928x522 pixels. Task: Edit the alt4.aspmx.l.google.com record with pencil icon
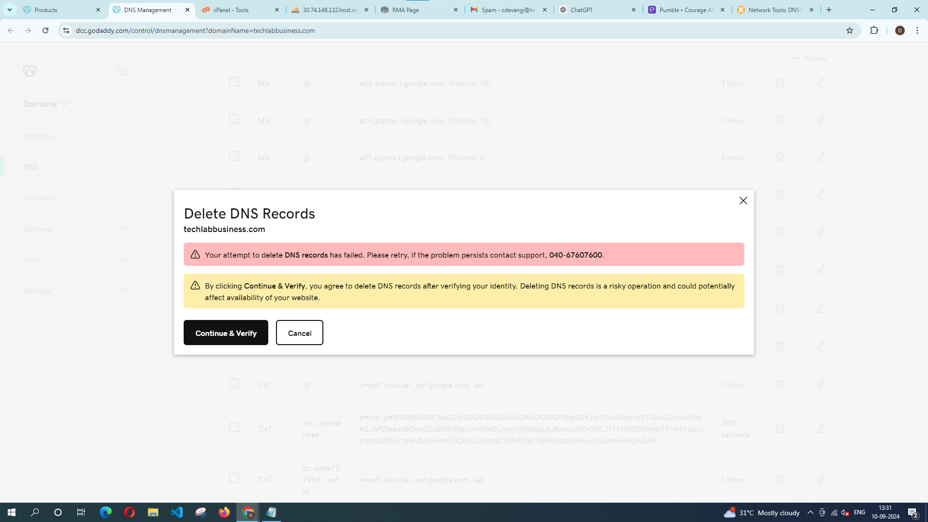(821, 119)
